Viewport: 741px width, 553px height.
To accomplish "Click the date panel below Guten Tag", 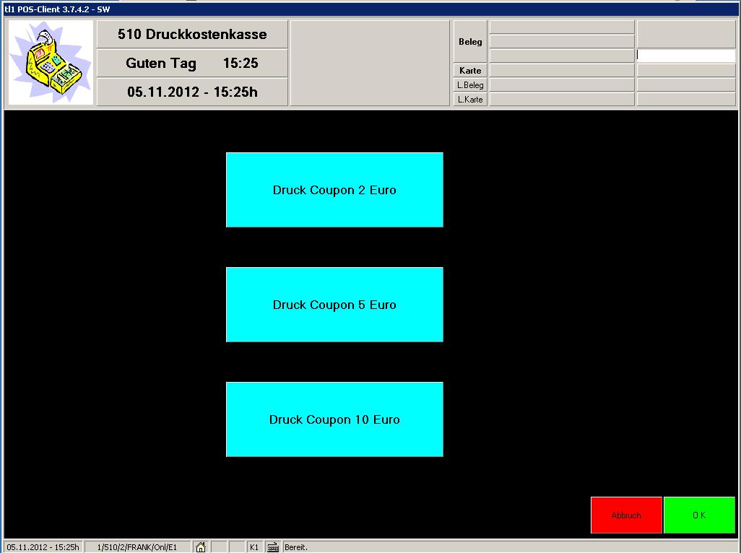I will [192, 92].
